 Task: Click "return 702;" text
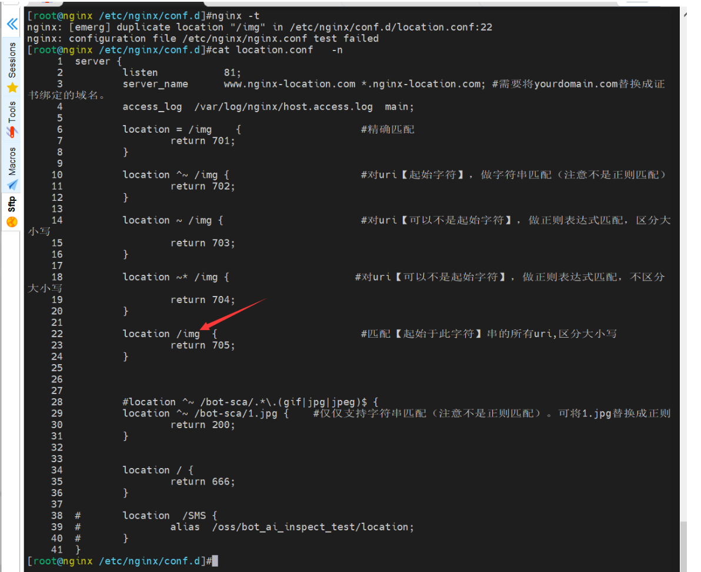tap(202, 186)
